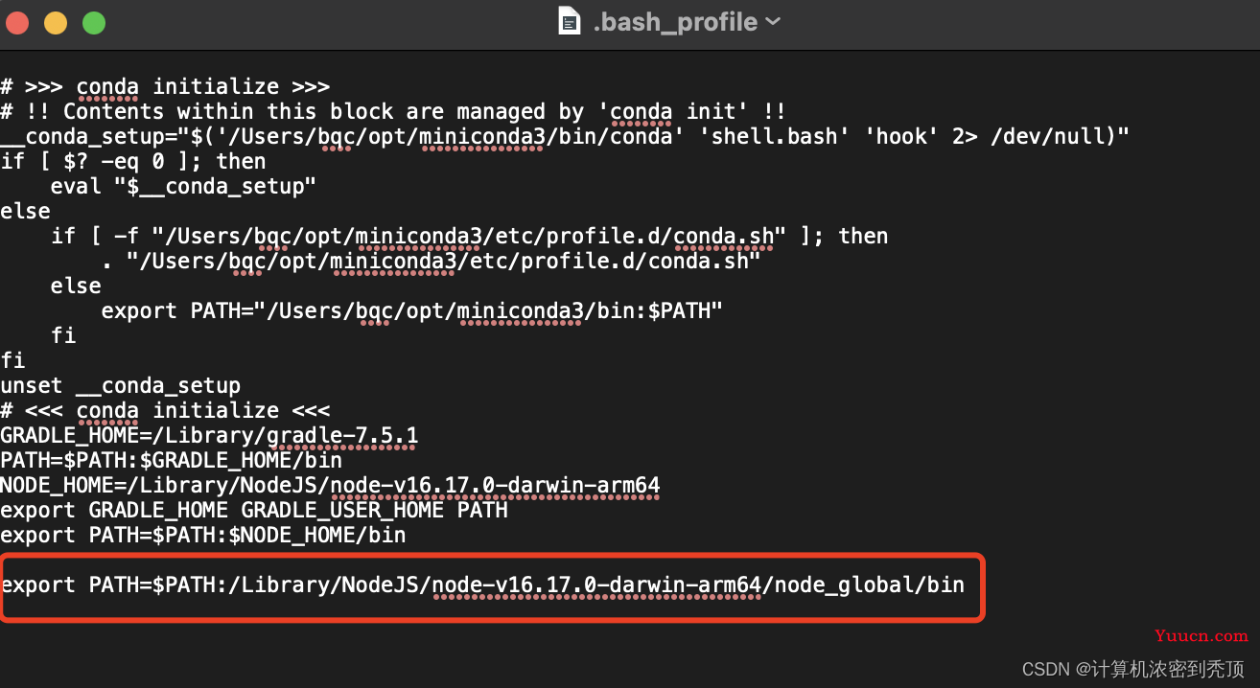This screenshot has width=1260, height=688.
Task: Click the line 'export GRADLE_HOME GRADLE_USER_HOME PATH'
Action: click(x=254, y=510)
